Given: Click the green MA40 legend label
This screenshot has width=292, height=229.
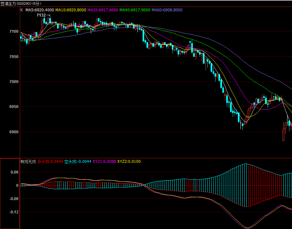Looking at the screenshot, I should coord(135,10).
